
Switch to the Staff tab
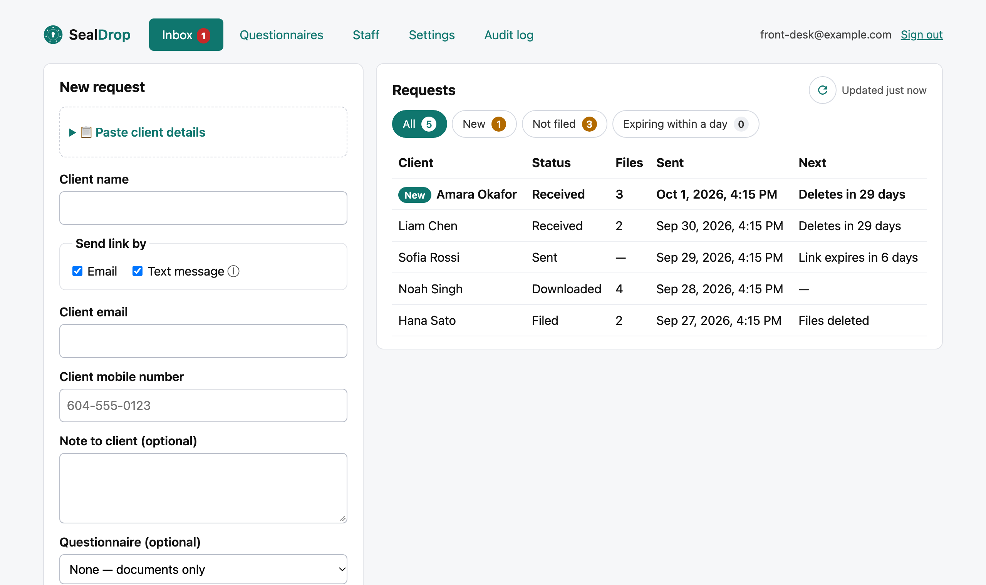pyautogui.click(x=366, y=35)
